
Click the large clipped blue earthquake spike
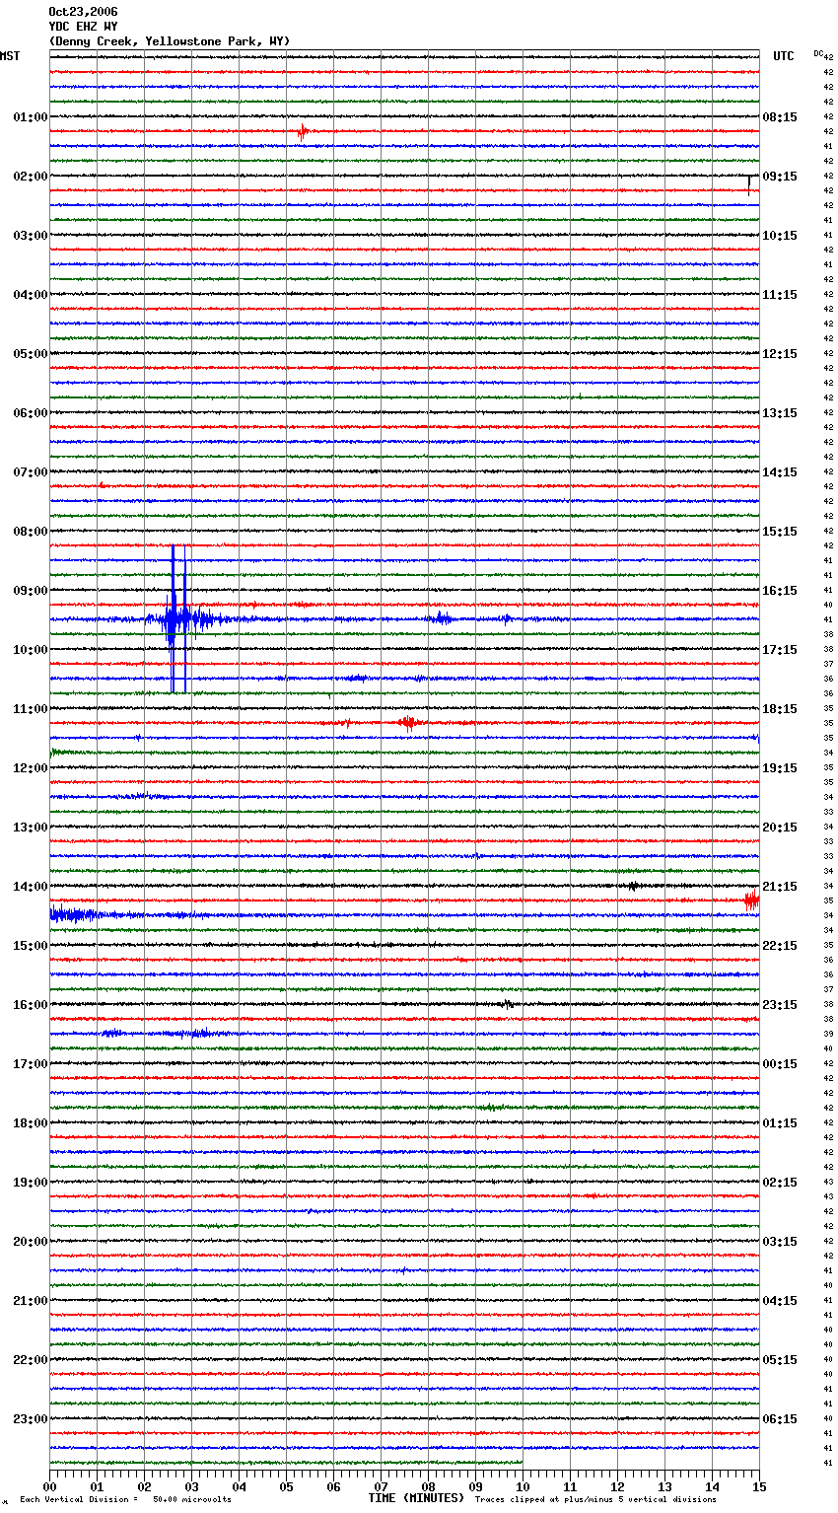click(177, 619)
